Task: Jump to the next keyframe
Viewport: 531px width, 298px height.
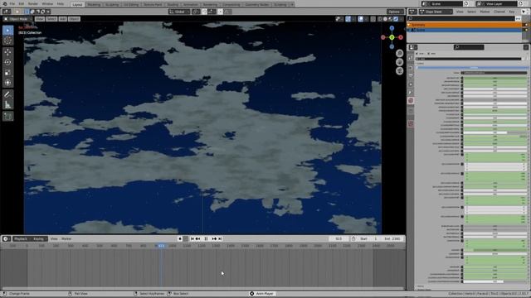Action: [x=214, y=239]
